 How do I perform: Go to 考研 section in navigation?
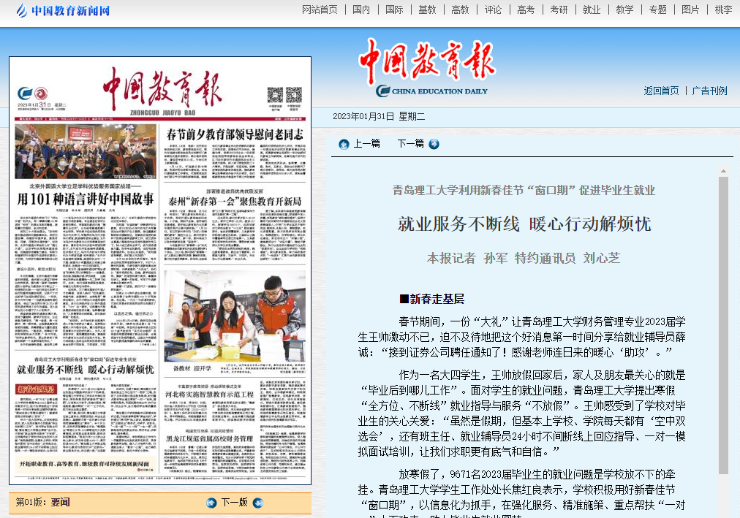coord(559,9)
